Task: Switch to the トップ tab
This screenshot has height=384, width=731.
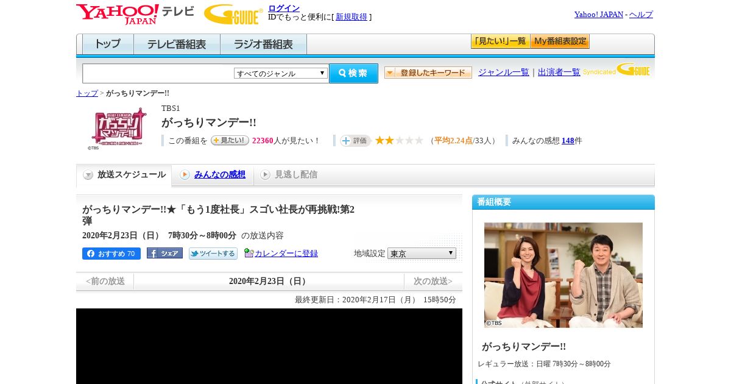Action: pyautogui.click(x=108, y=44)
